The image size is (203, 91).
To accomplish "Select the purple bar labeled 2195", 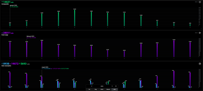I will click(58, 51).
